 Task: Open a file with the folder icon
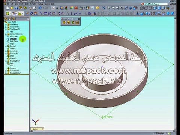tap(12, 8)
